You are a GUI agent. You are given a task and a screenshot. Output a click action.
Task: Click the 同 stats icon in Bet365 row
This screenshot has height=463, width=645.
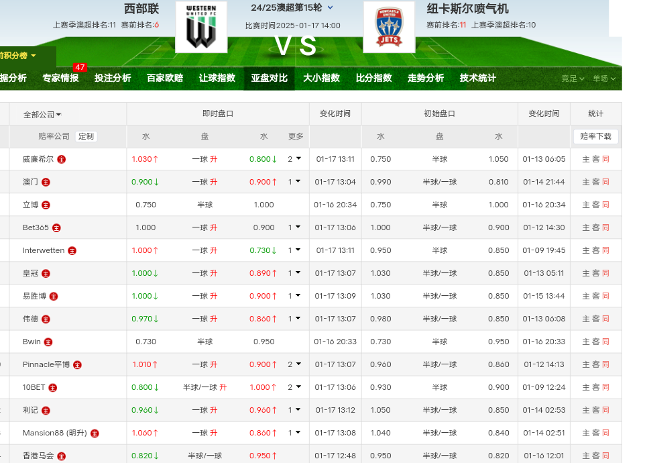[605, 227]
